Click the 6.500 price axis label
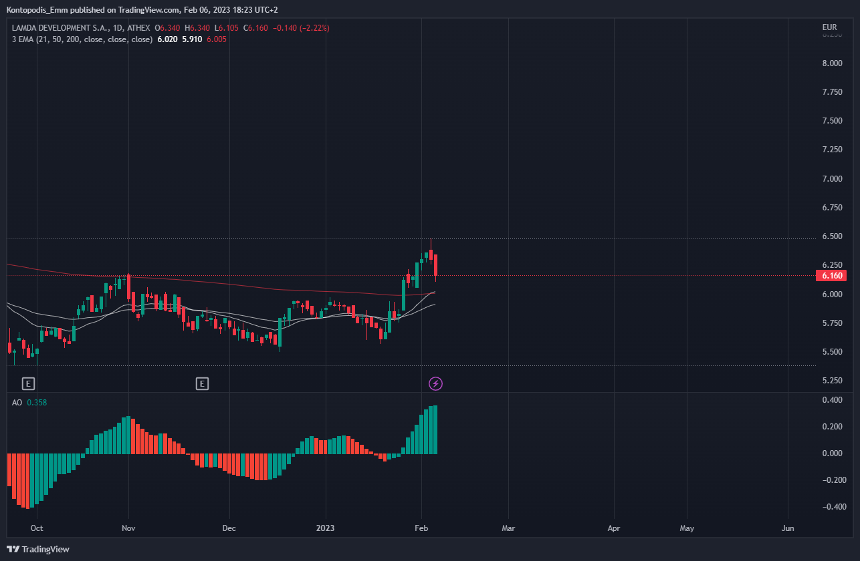The width and height of the screenshot is (860, 561). [832, 236]
